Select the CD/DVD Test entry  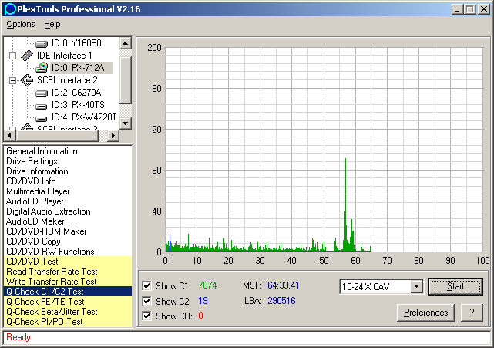click(68, 262)
